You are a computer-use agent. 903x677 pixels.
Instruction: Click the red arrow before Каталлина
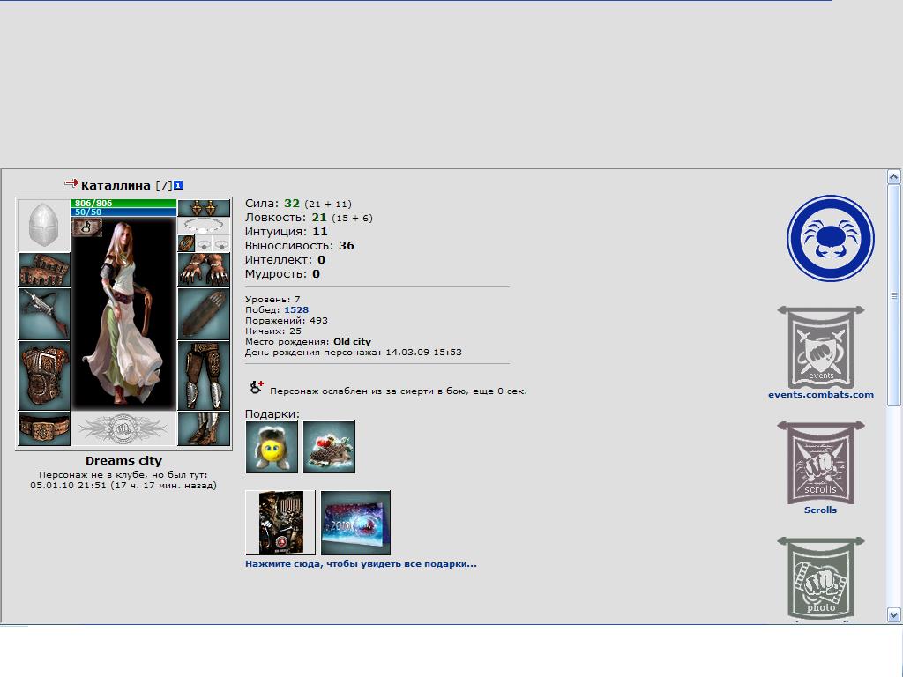pos(71,183)
